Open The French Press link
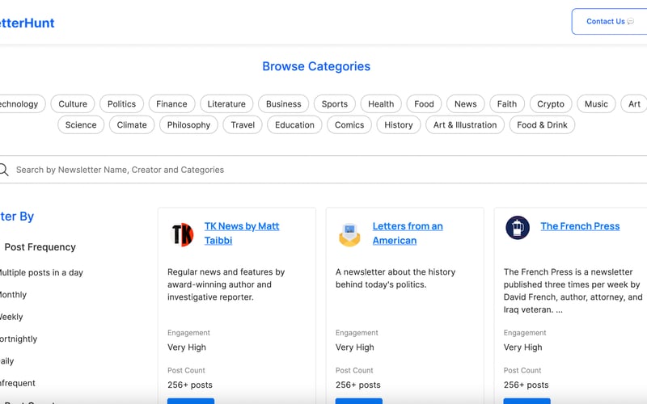The width and height of the screenshot is (647, 404). point(580,226)
